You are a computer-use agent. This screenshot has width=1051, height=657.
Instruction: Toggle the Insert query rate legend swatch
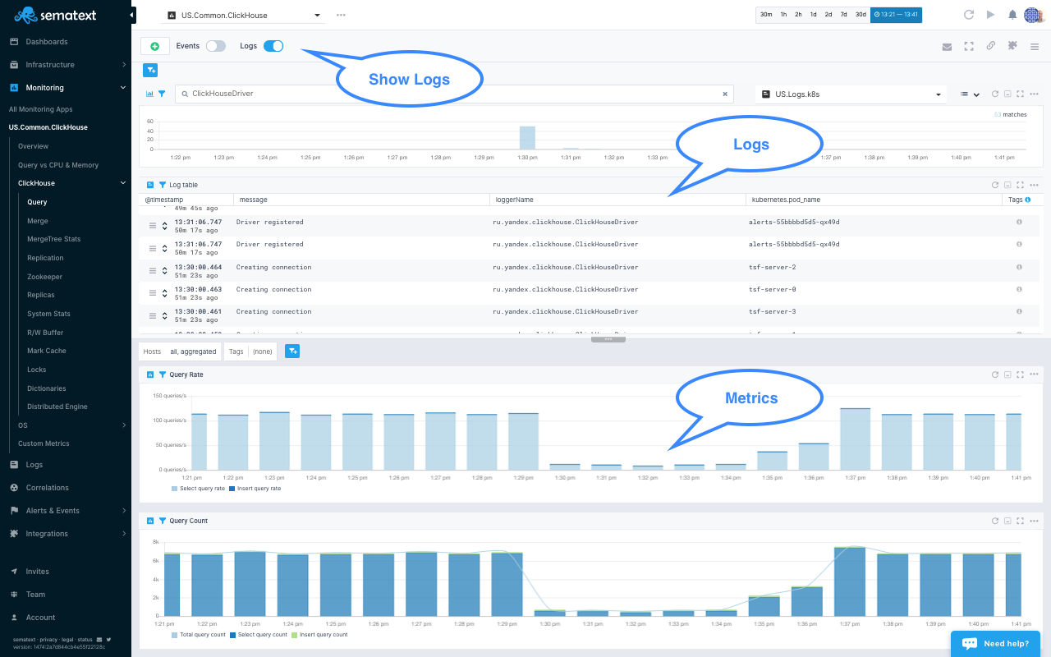click(232, 488)
